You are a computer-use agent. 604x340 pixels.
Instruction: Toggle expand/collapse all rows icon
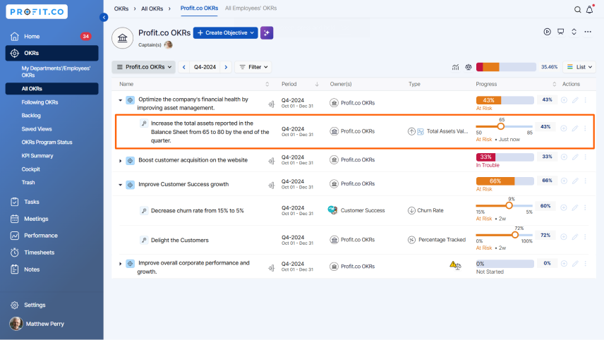click(574, 32)
